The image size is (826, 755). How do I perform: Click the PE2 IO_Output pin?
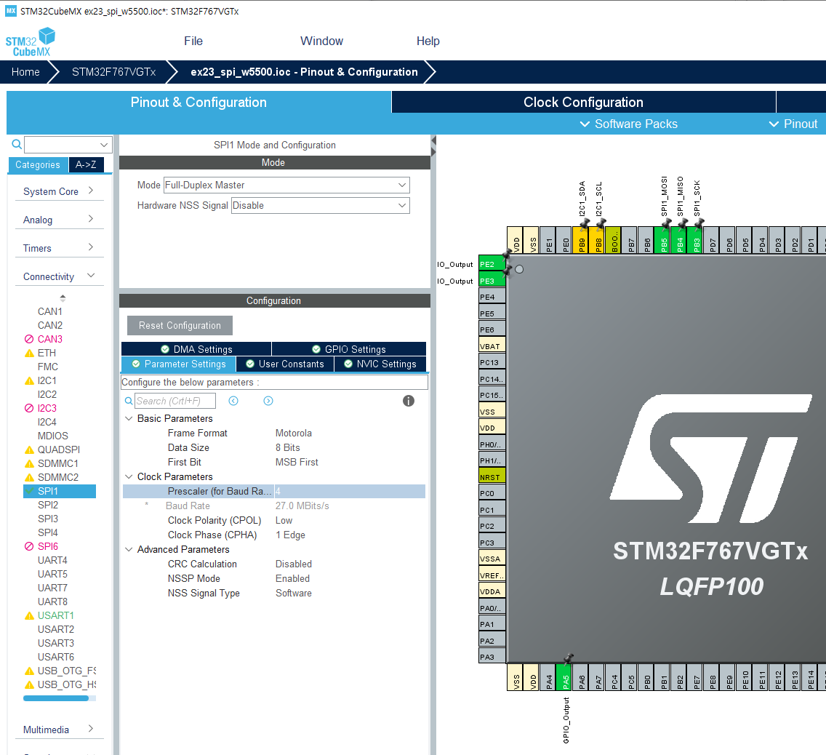(492, 264)
